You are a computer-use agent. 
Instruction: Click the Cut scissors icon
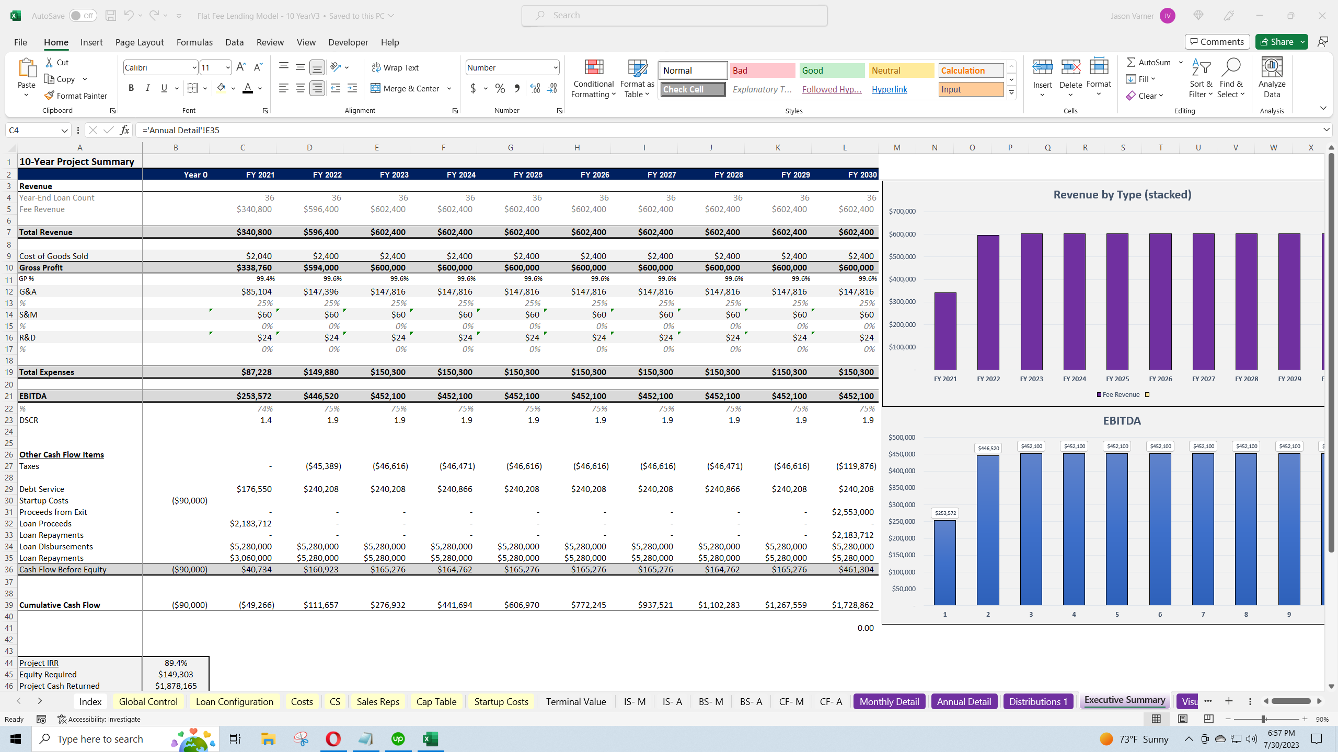click(x=50, y=62)
